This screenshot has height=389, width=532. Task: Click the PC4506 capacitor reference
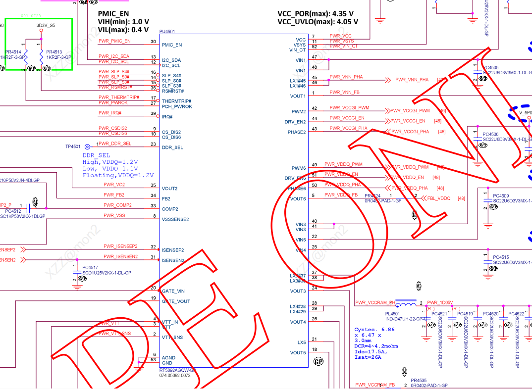490,134
